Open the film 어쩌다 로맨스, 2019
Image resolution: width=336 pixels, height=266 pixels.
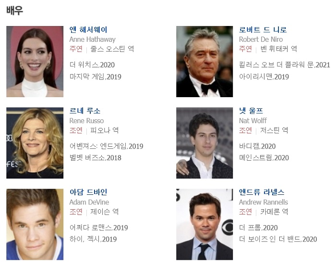98,228
